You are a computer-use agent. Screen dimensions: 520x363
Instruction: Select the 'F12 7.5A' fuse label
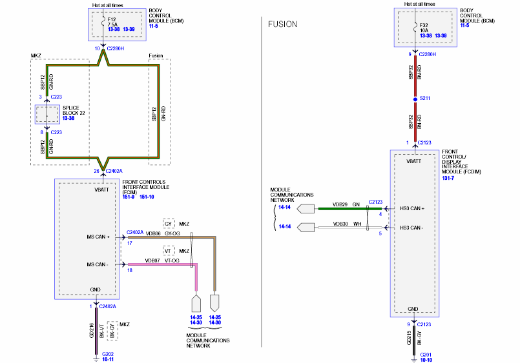(x=112, y=22)
